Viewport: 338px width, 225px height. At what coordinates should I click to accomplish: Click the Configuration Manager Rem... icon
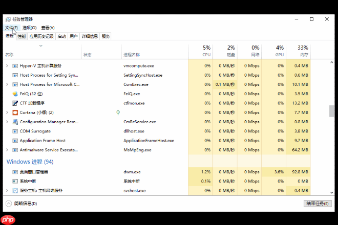pyautogui.click(x=15, y=122)
